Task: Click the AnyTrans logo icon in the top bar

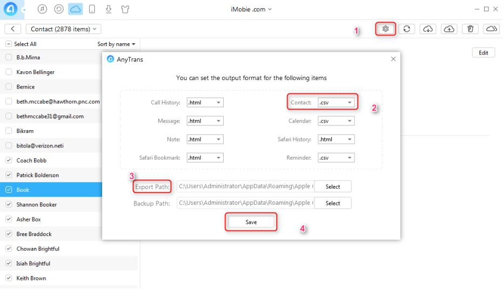Action: coord(10,9)
